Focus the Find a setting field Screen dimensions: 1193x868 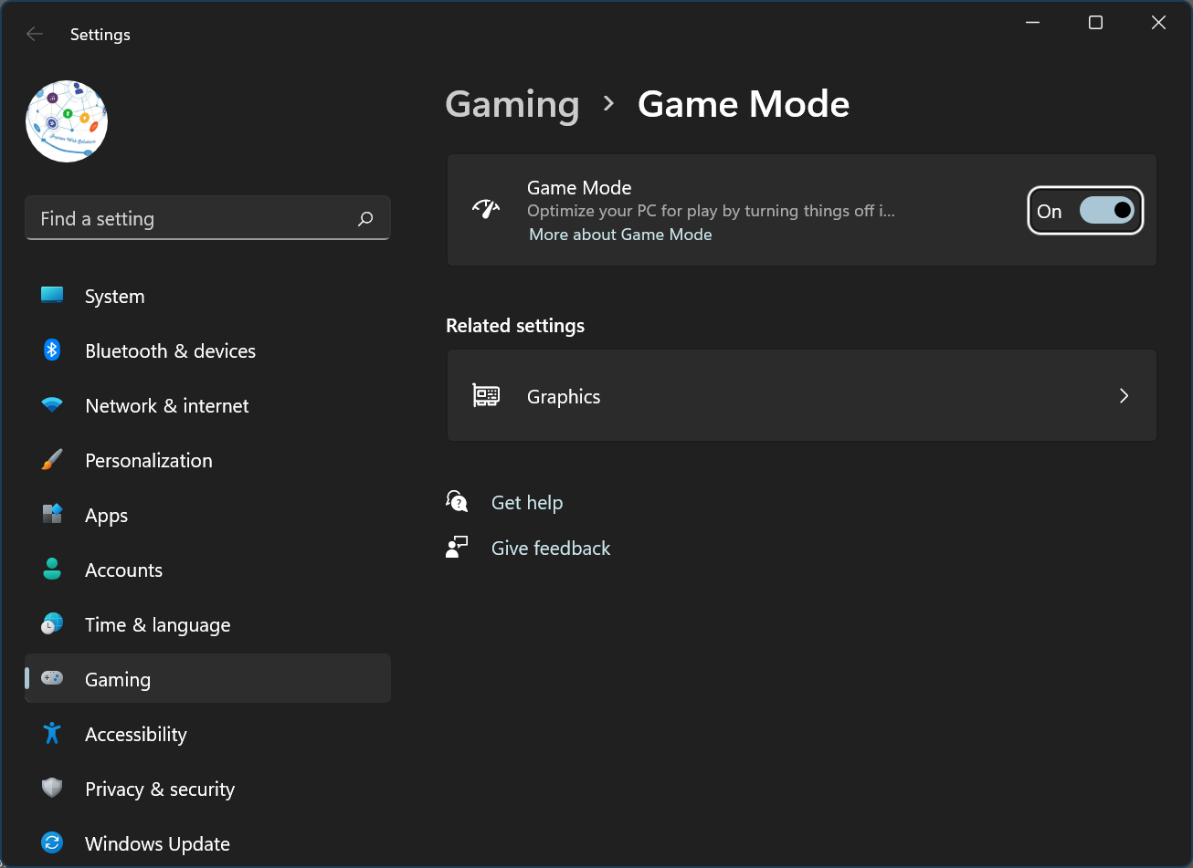tap(207, 218)
